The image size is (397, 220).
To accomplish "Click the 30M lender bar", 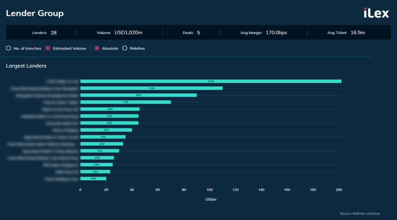I will point(100,151).
